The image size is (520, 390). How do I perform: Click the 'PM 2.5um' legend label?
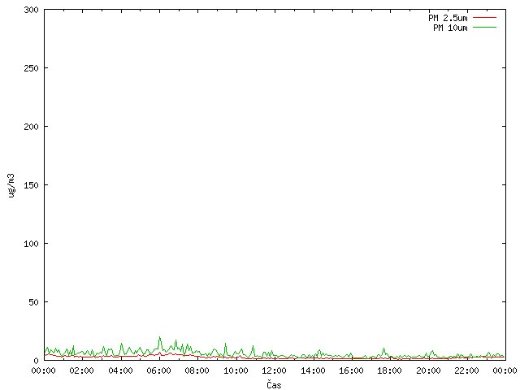pos(448,18)
